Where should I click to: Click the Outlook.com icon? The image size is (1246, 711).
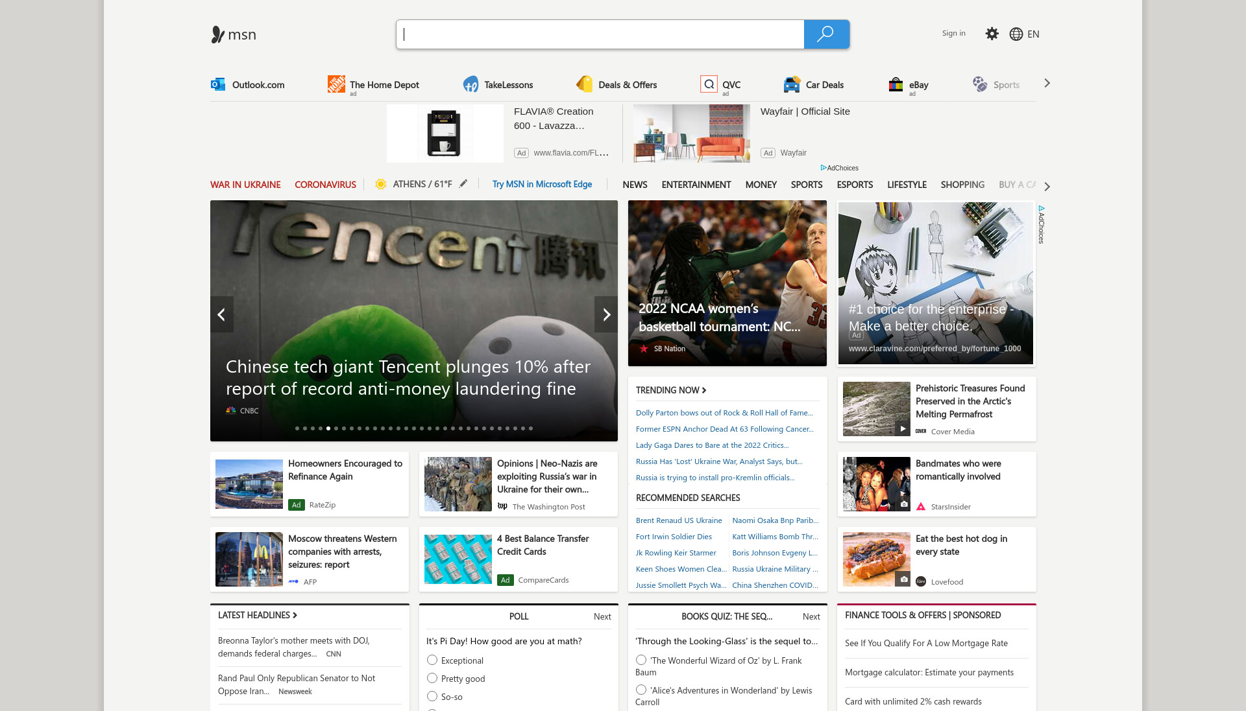point(218,84)
